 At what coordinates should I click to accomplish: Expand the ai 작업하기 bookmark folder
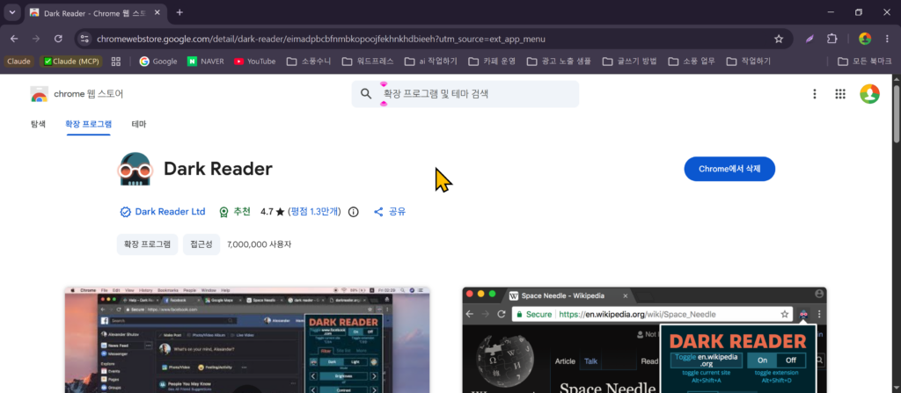tap(431, 62)
